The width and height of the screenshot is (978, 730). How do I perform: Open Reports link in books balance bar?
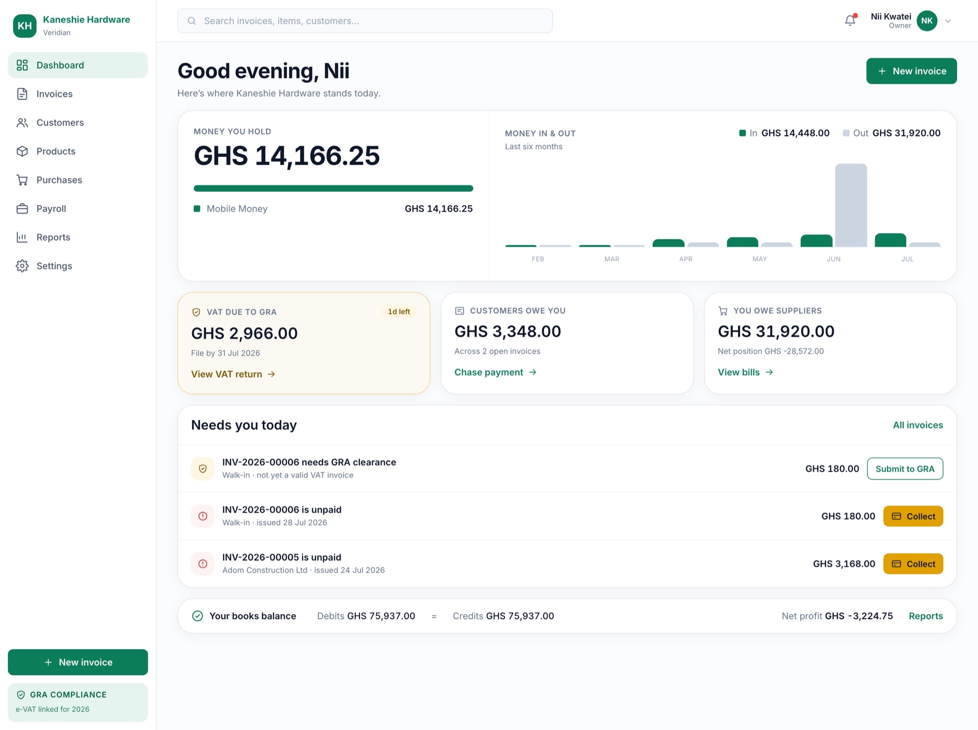click(926, 616)
